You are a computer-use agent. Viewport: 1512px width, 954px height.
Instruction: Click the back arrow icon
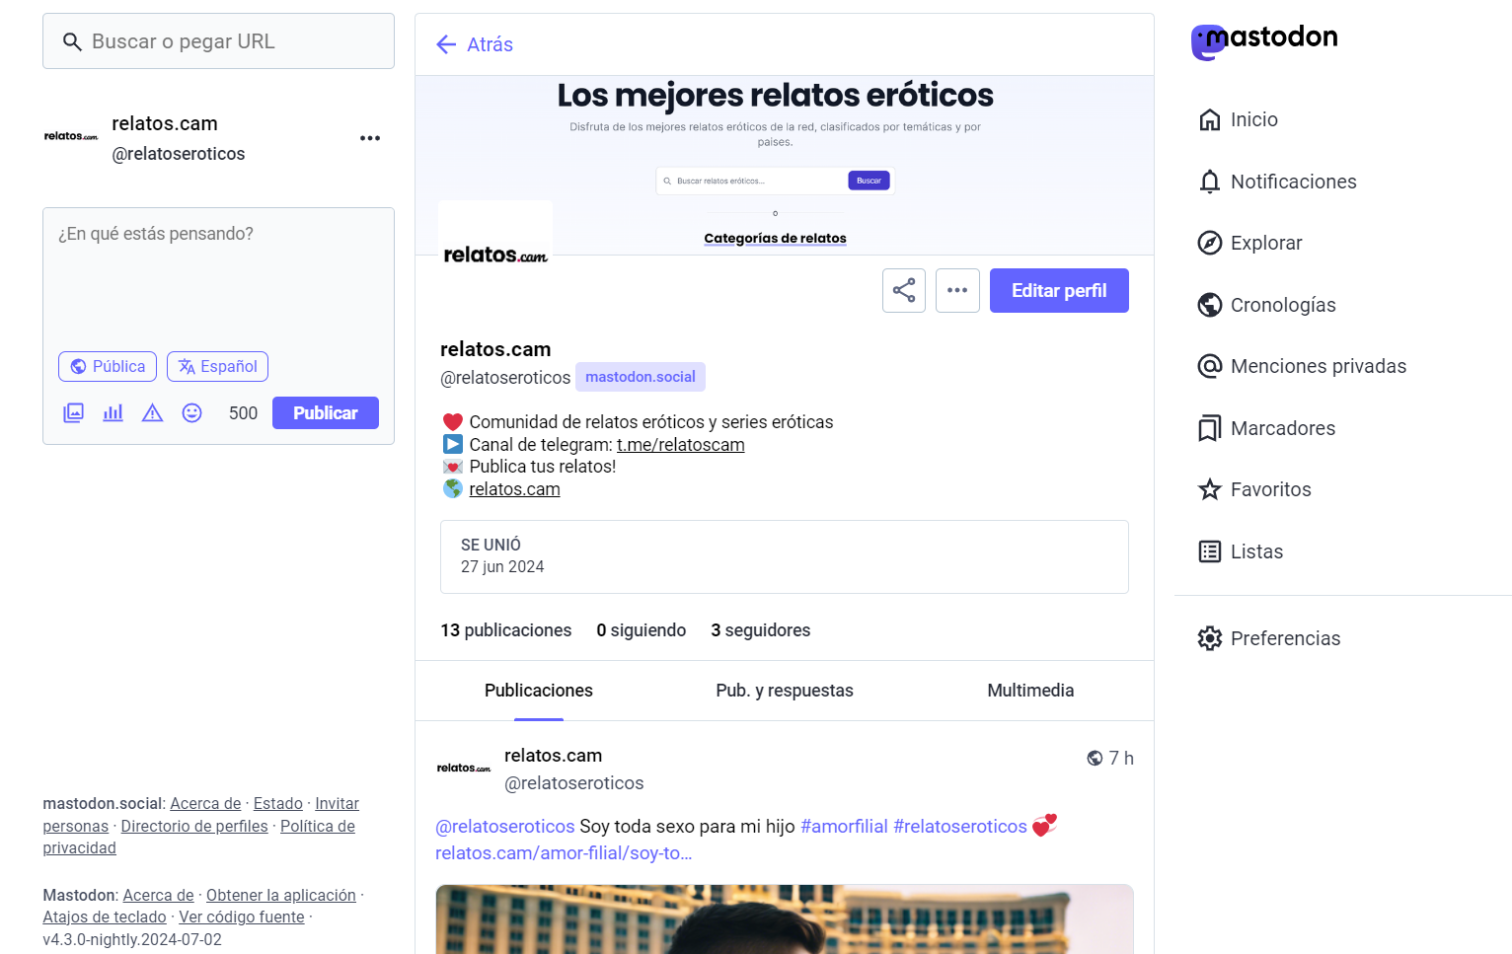pyautogui.click(x=446, y=44)
